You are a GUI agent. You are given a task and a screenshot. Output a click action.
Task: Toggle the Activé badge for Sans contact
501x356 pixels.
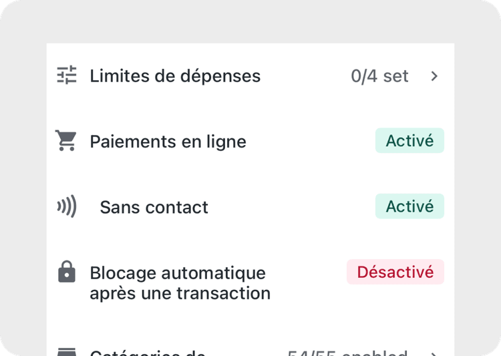coord(409,206)
